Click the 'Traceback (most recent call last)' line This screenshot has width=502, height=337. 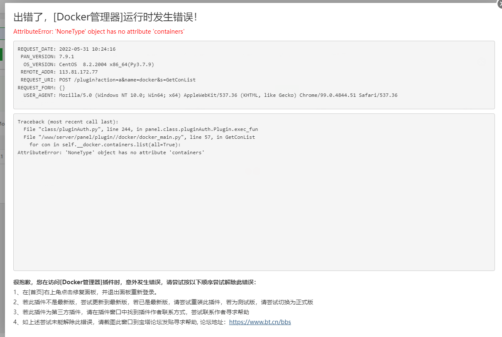[68, 122]
